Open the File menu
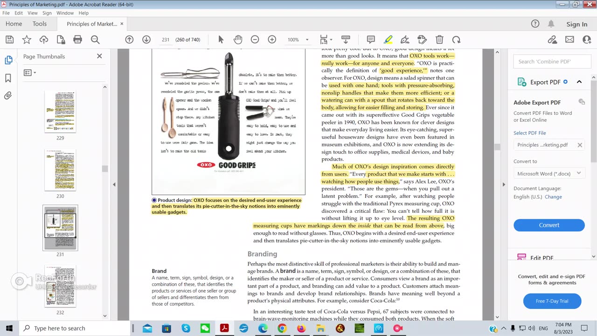The height and width of the screenshot is (336, 597). (x=6, y=13)
